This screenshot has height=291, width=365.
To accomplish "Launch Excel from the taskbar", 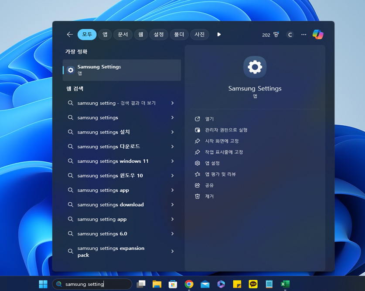I will [x=285, y=284].
